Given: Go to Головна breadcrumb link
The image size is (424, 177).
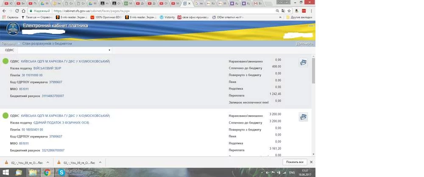Looking at the screenshot, I should (x=8, y=44).
